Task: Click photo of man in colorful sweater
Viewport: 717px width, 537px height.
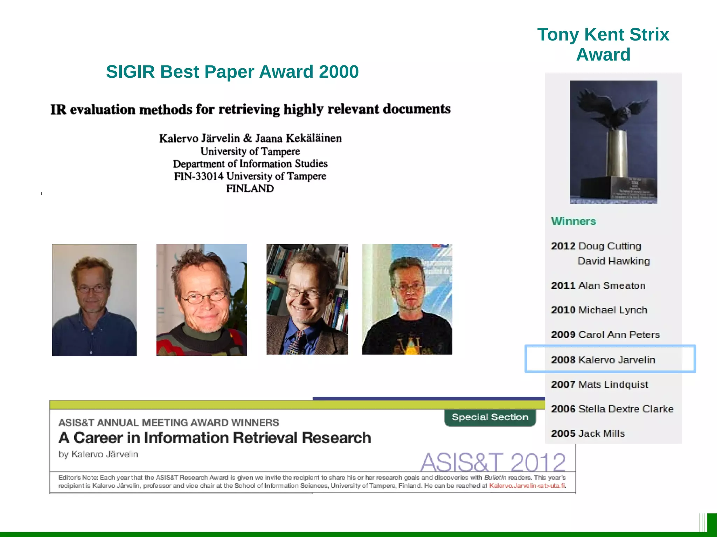Action: [x=202, y=300]
